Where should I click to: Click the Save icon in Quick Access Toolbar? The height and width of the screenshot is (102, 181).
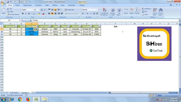[x=8, y=2]
